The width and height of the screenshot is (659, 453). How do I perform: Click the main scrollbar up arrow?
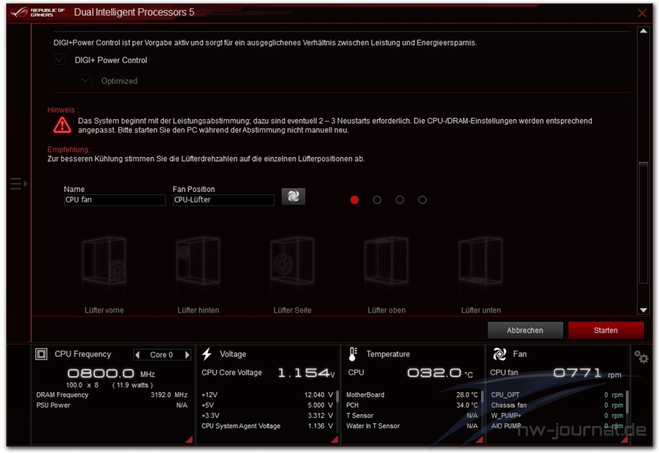click(x=644, y=31)
